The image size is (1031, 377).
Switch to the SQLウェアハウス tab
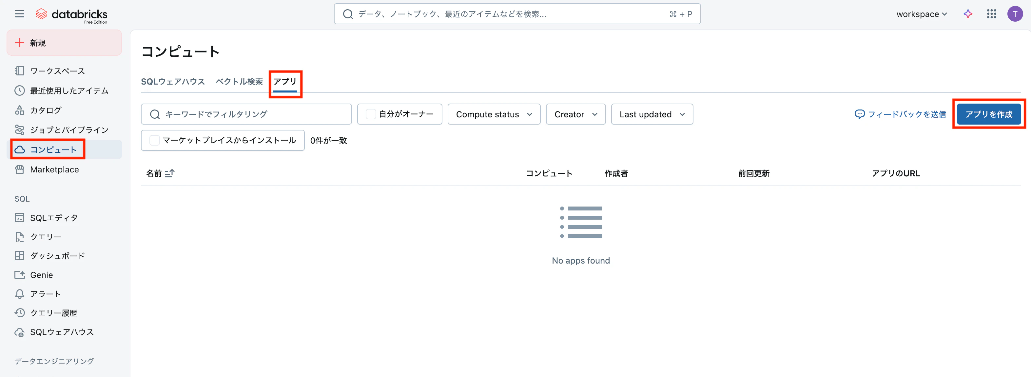pos(173,82)
